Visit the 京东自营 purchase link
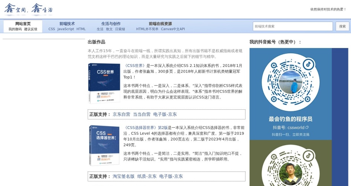 tap(121, 114)
